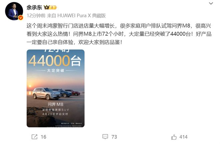
Task: Open comments via speech bubble icon
Action: pyautogui.click(x=105, y=137)
